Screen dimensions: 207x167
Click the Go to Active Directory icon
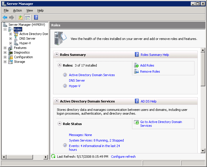136,122
